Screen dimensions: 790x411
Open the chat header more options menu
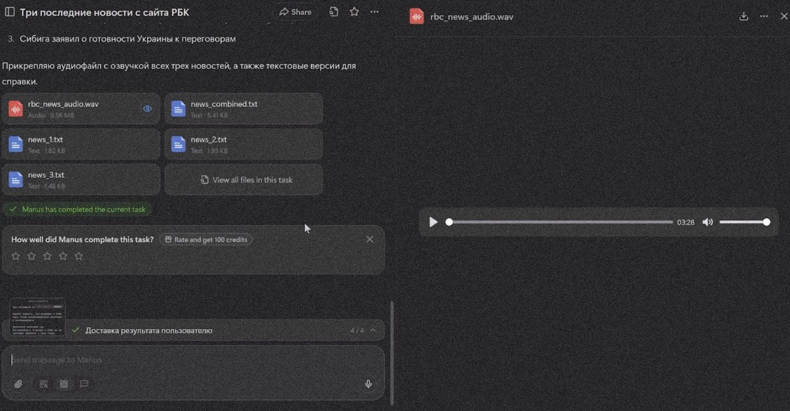[374, 12]
